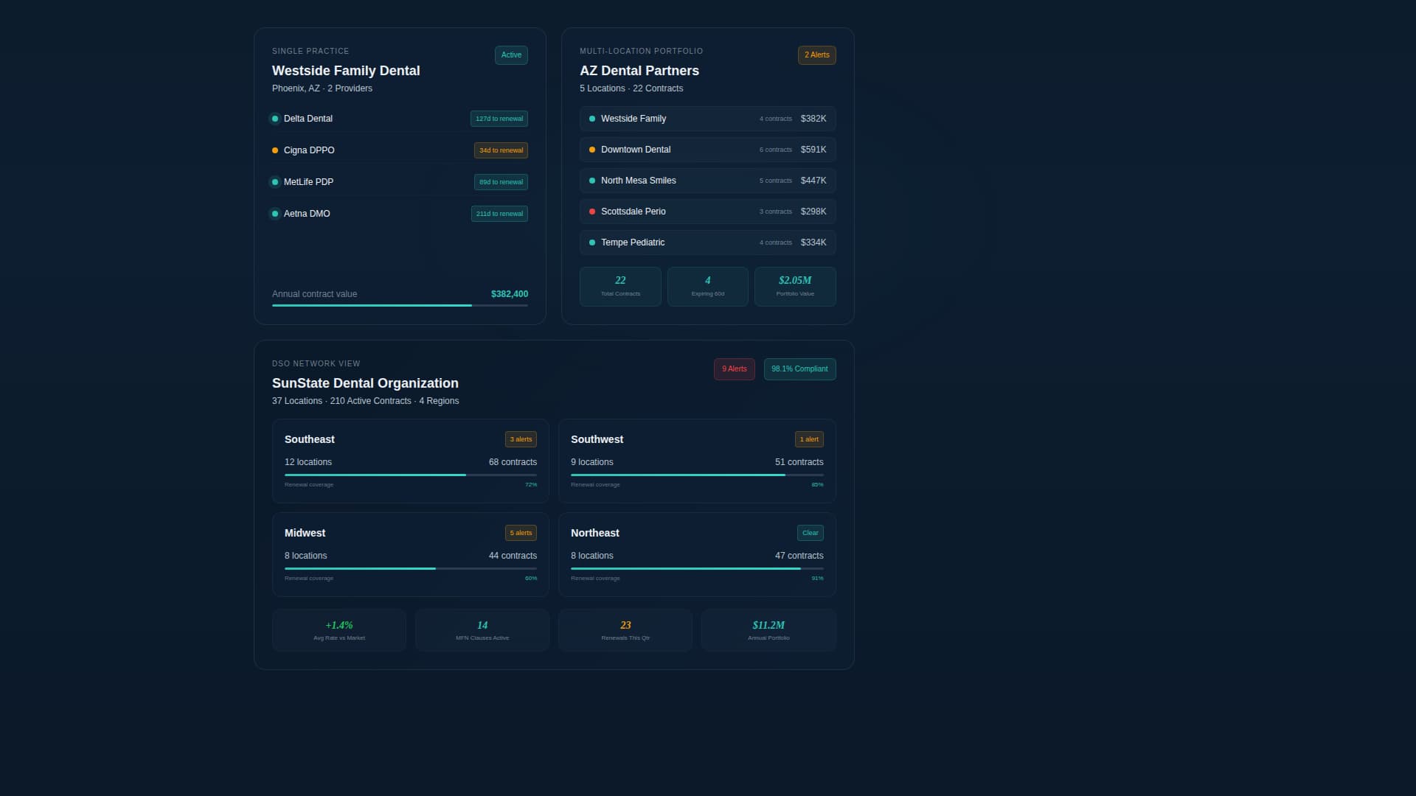Click the status dot beside Aetna DMO

coord(275,214)
